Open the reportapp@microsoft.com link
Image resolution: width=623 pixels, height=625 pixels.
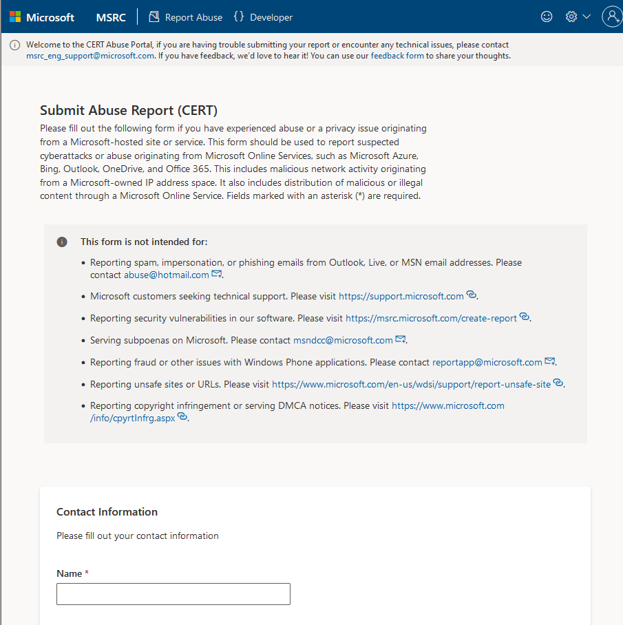(x=487, y=362)
